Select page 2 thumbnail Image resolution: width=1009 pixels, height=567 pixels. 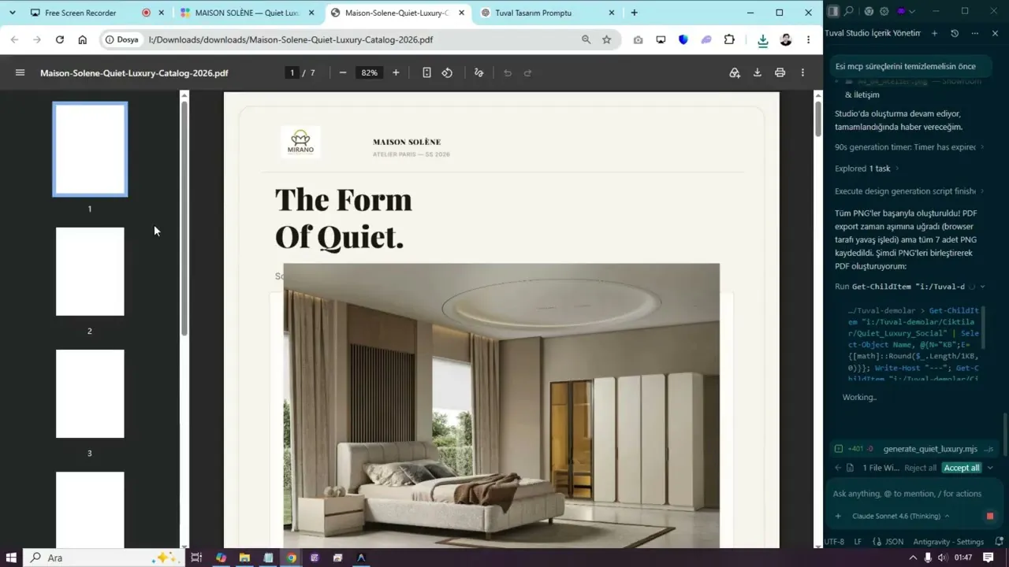pyautogui.click(x=90, y=272)
